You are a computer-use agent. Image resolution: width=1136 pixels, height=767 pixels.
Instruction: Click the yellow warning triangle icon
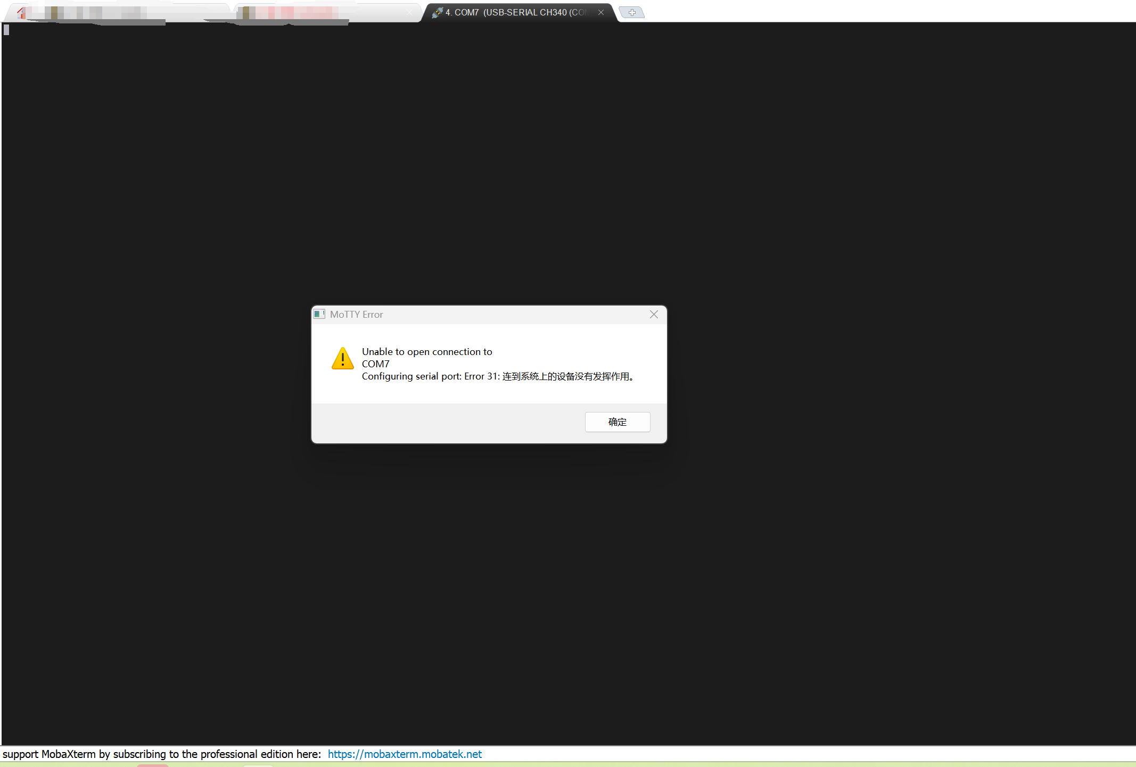[342, 359]
